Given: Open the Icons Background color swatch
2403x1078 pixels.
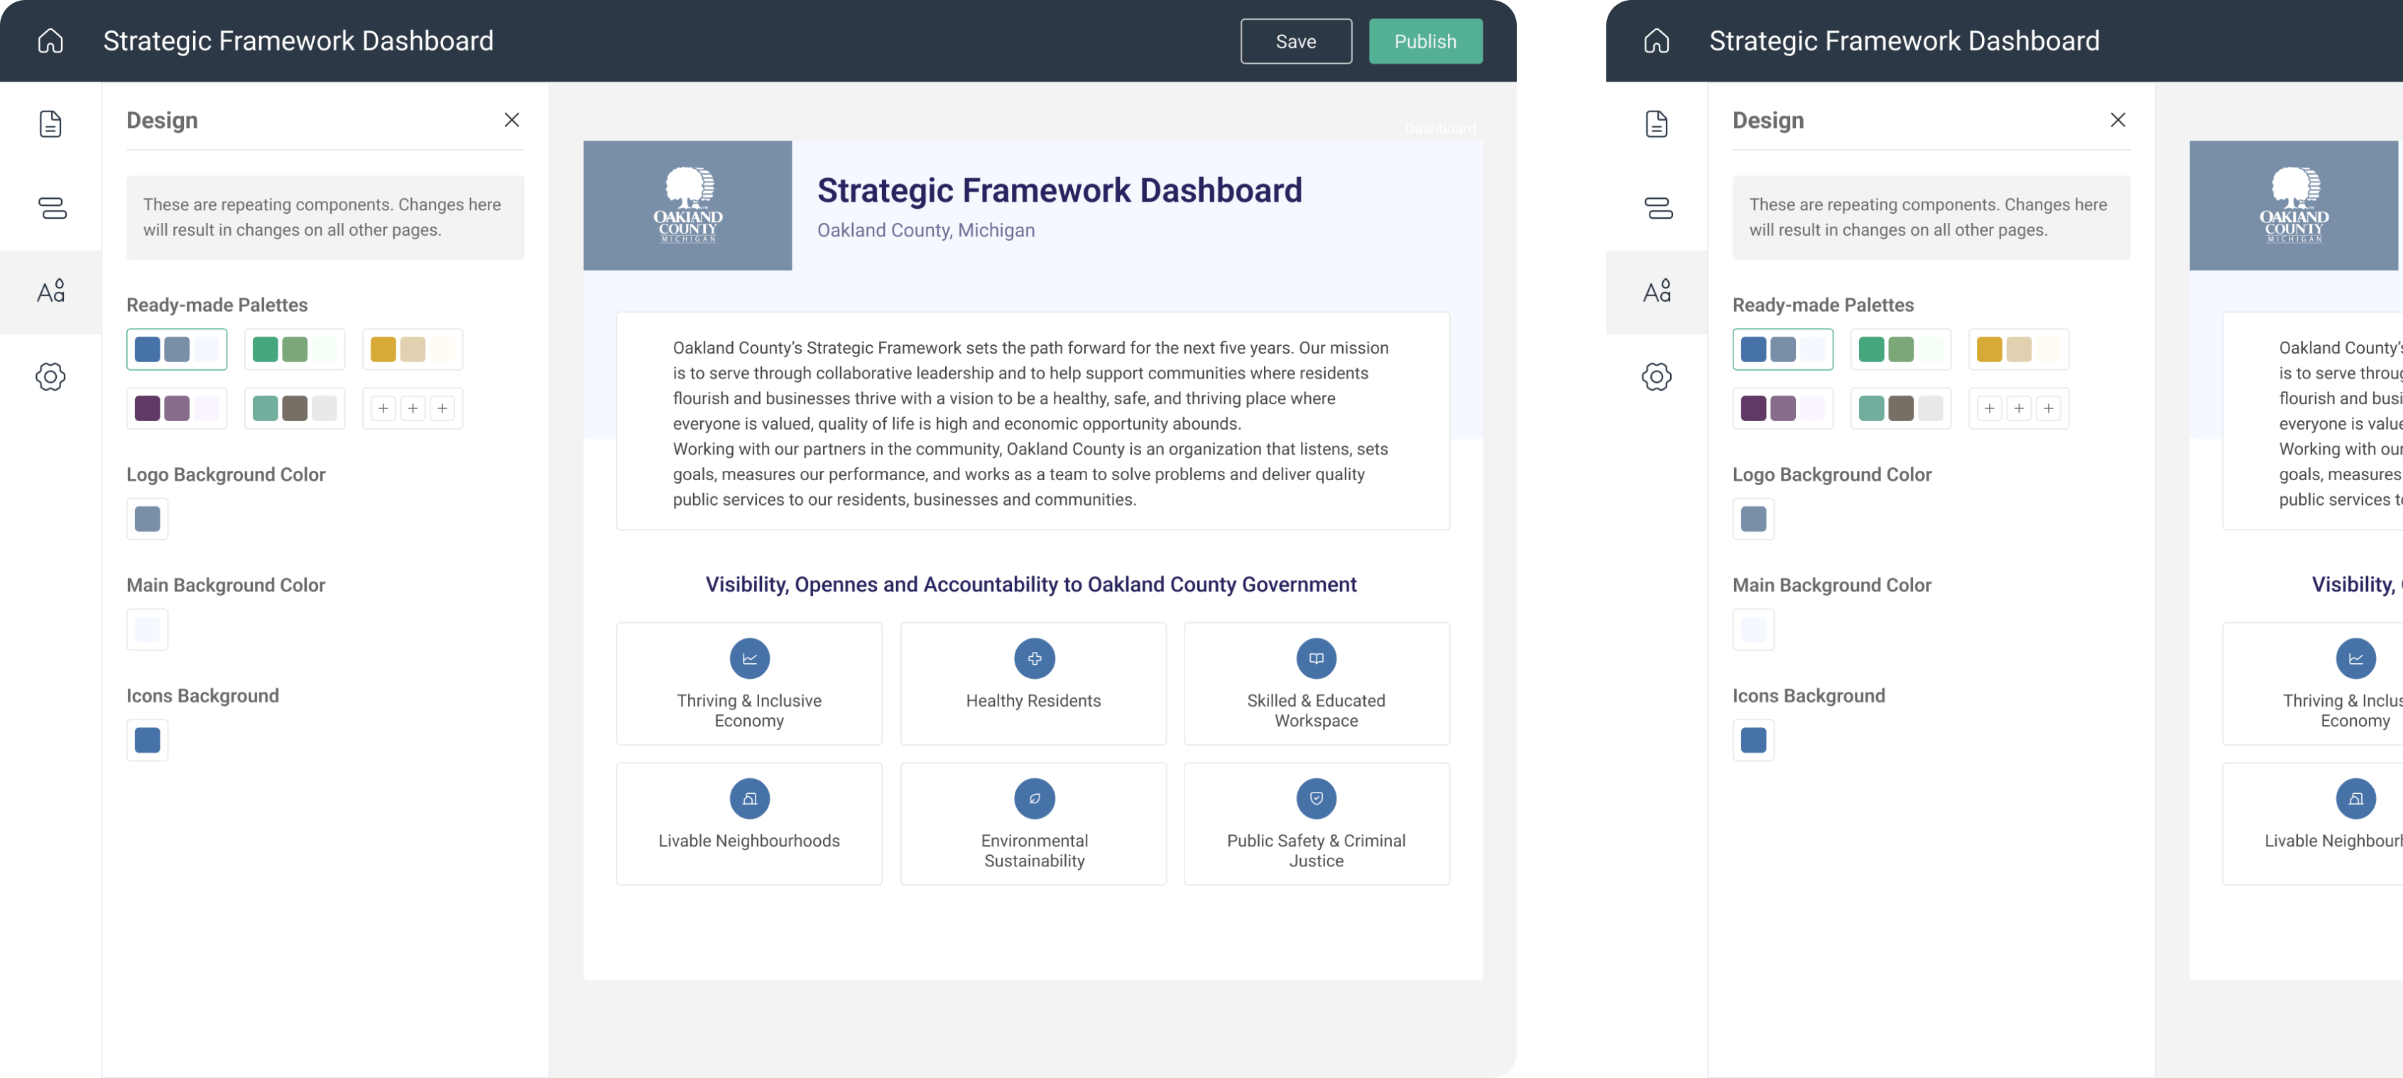Looking at the screenshot, I should (148, 741).
